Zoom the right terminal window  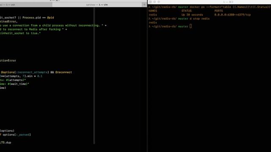(x=159, y=2)
